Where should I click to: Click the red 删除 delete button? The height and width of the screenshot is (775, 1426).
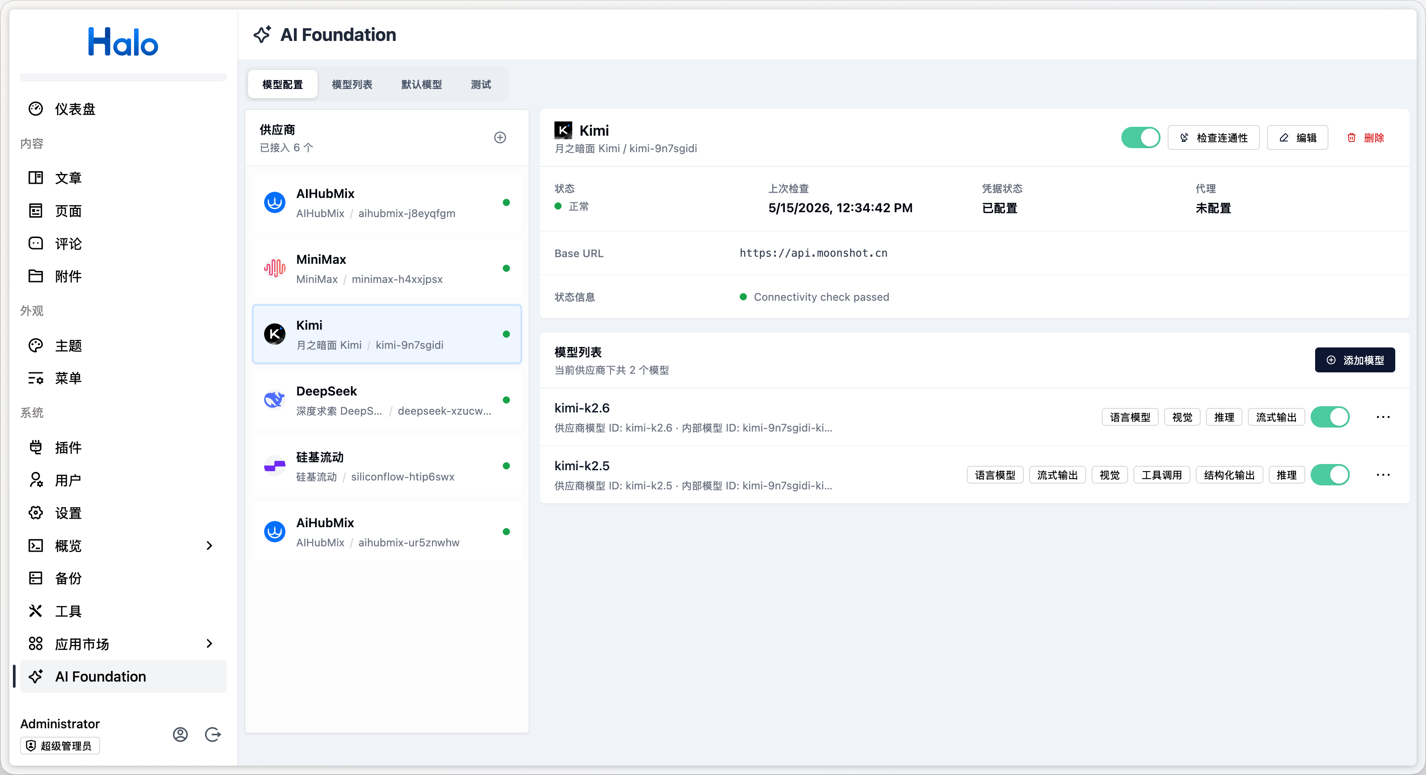pyautogui.click(x=1365, y=138)
